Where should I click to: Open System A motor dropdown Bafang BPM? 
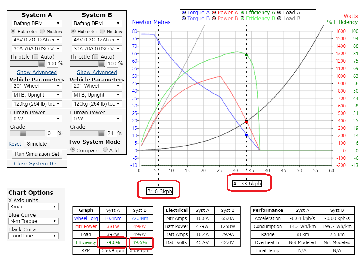(37, 23)
